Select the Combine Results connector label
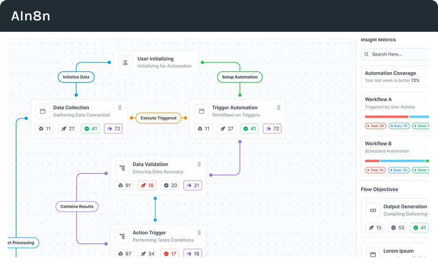 76,207
